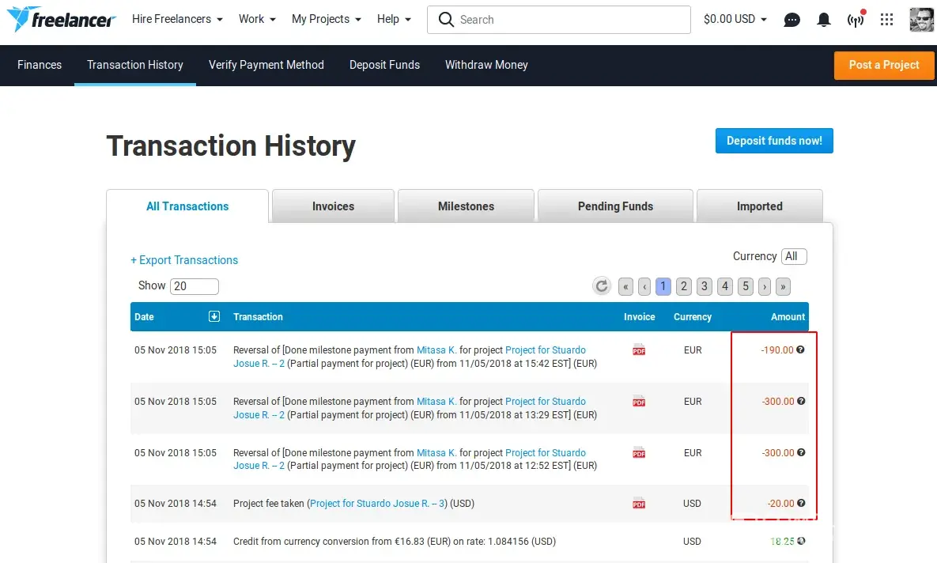Open the user profile avatar
This screenshot has height=563, width=937.
(921, 20)
